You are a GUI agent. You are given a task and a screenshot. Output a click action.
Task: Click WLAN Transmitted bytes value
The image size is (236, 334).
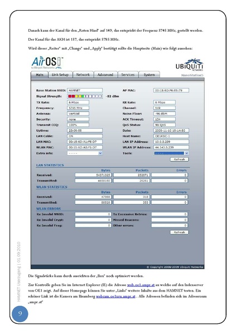click(x=93, y=203)
